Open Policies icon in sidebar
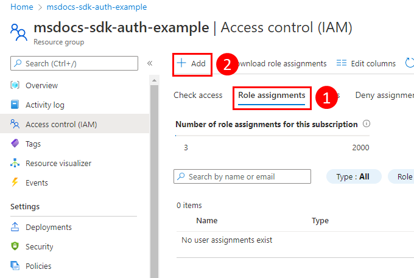 (15, 266)
